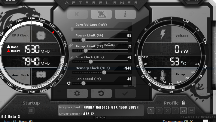This screenshot has width=216, height=122.
Task: Click the Temp. Limit slider handle
Action: click(85, 51)
